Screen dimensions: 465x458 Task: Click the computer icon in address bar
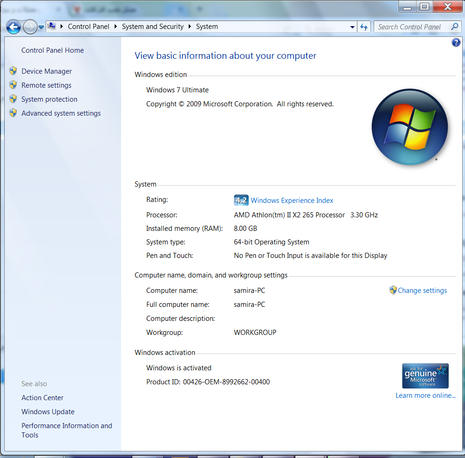click(x=52, y=27)
